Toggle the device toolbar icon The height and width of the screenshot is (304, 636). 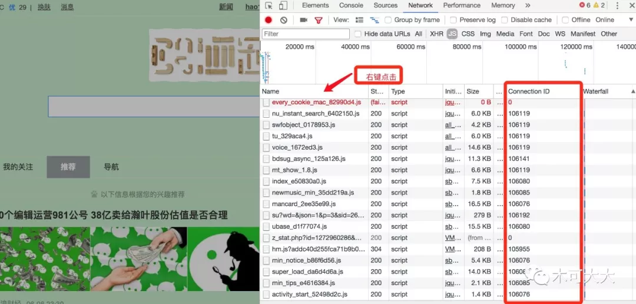[x=283, y=5]
